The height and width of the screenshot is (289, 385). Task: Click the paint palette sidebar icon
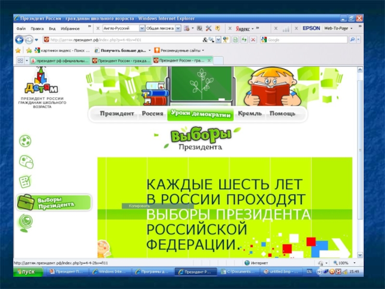26,161
